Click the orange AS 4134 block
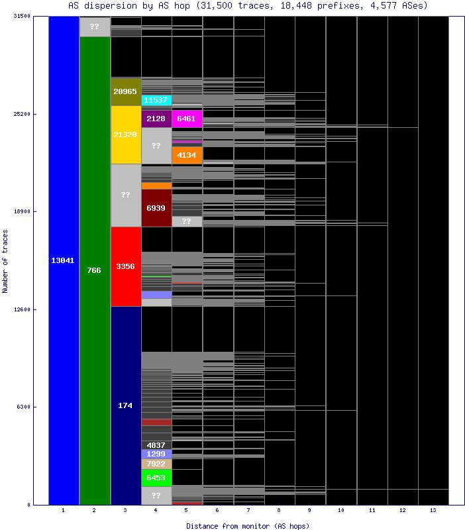Screen dimensions: 465x530 (x=187, y=155)
